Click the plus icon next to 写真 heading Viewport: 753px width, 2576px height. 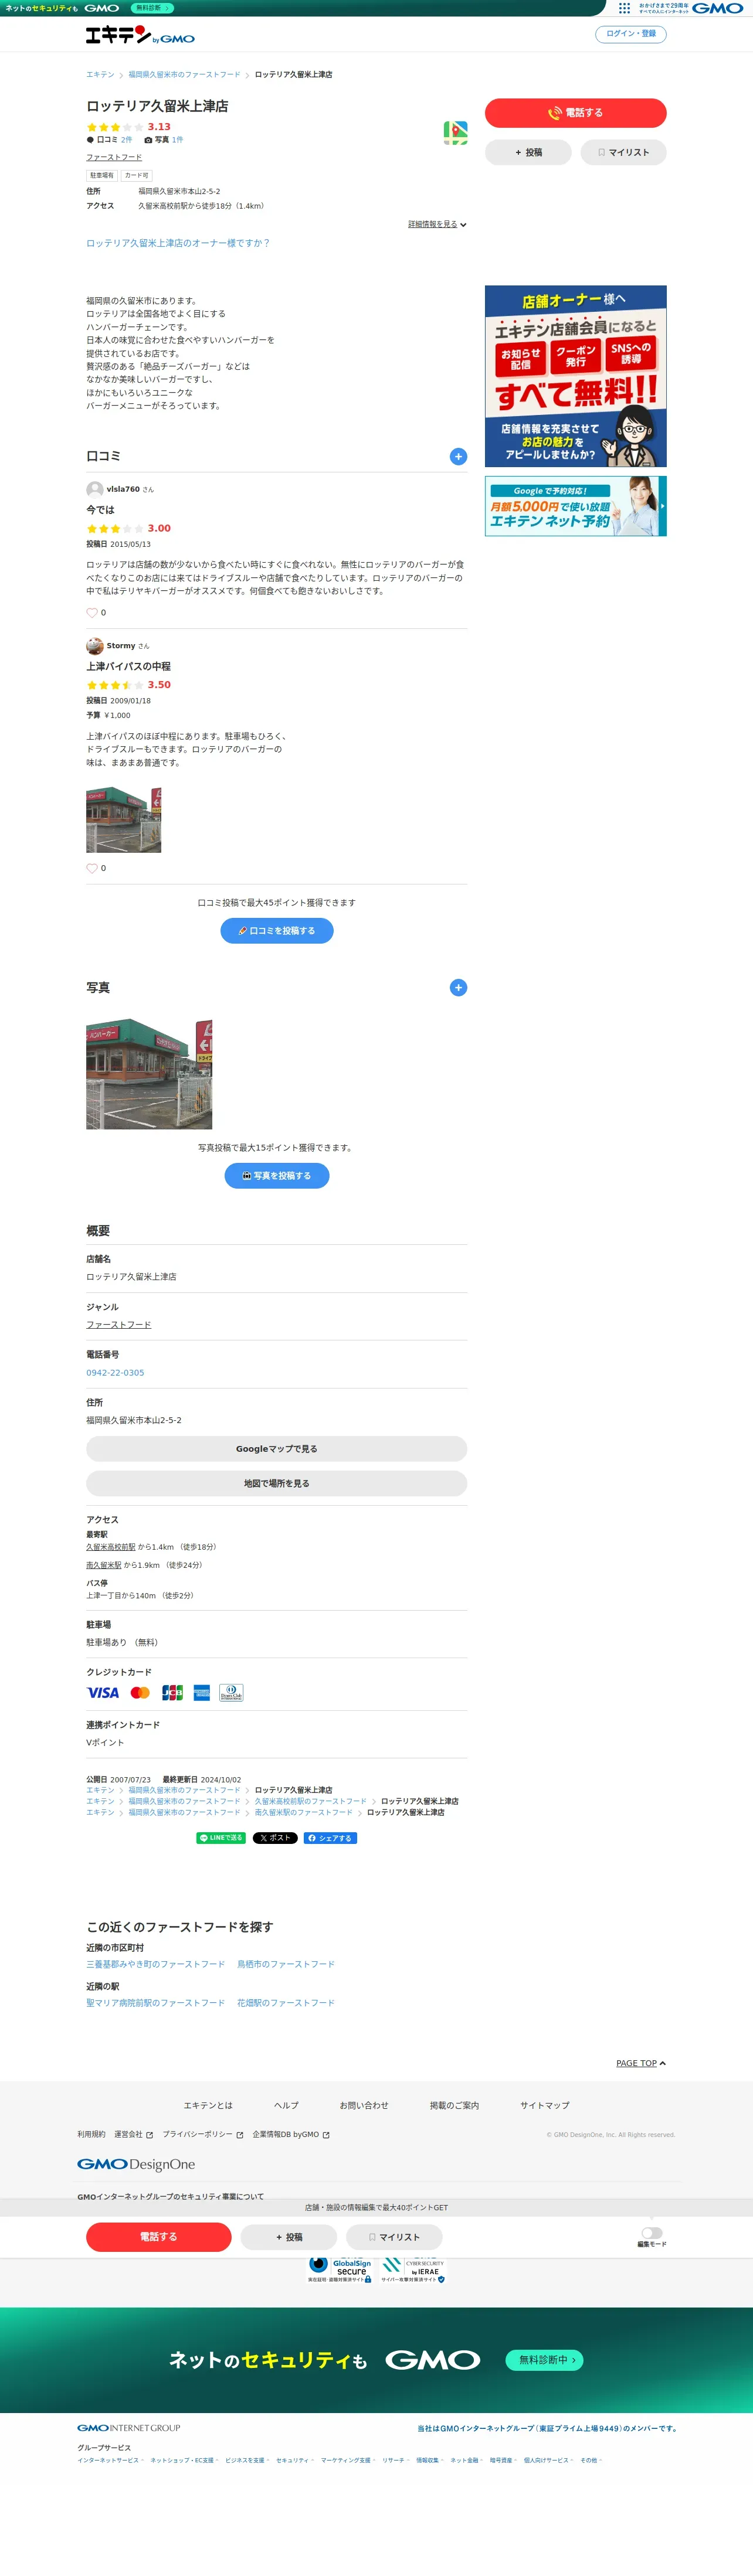[458, 987]
